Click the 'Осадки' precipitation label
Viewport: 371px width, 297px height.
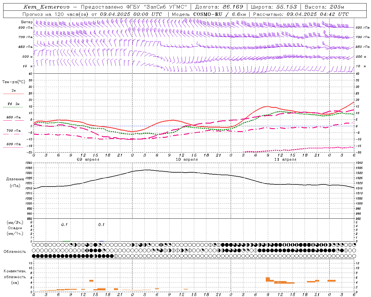15,228
